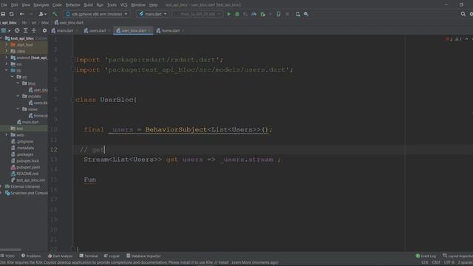Select README.md in project tree
The image size is (473, 266).
pyautogui.click(x=24, y=174)
